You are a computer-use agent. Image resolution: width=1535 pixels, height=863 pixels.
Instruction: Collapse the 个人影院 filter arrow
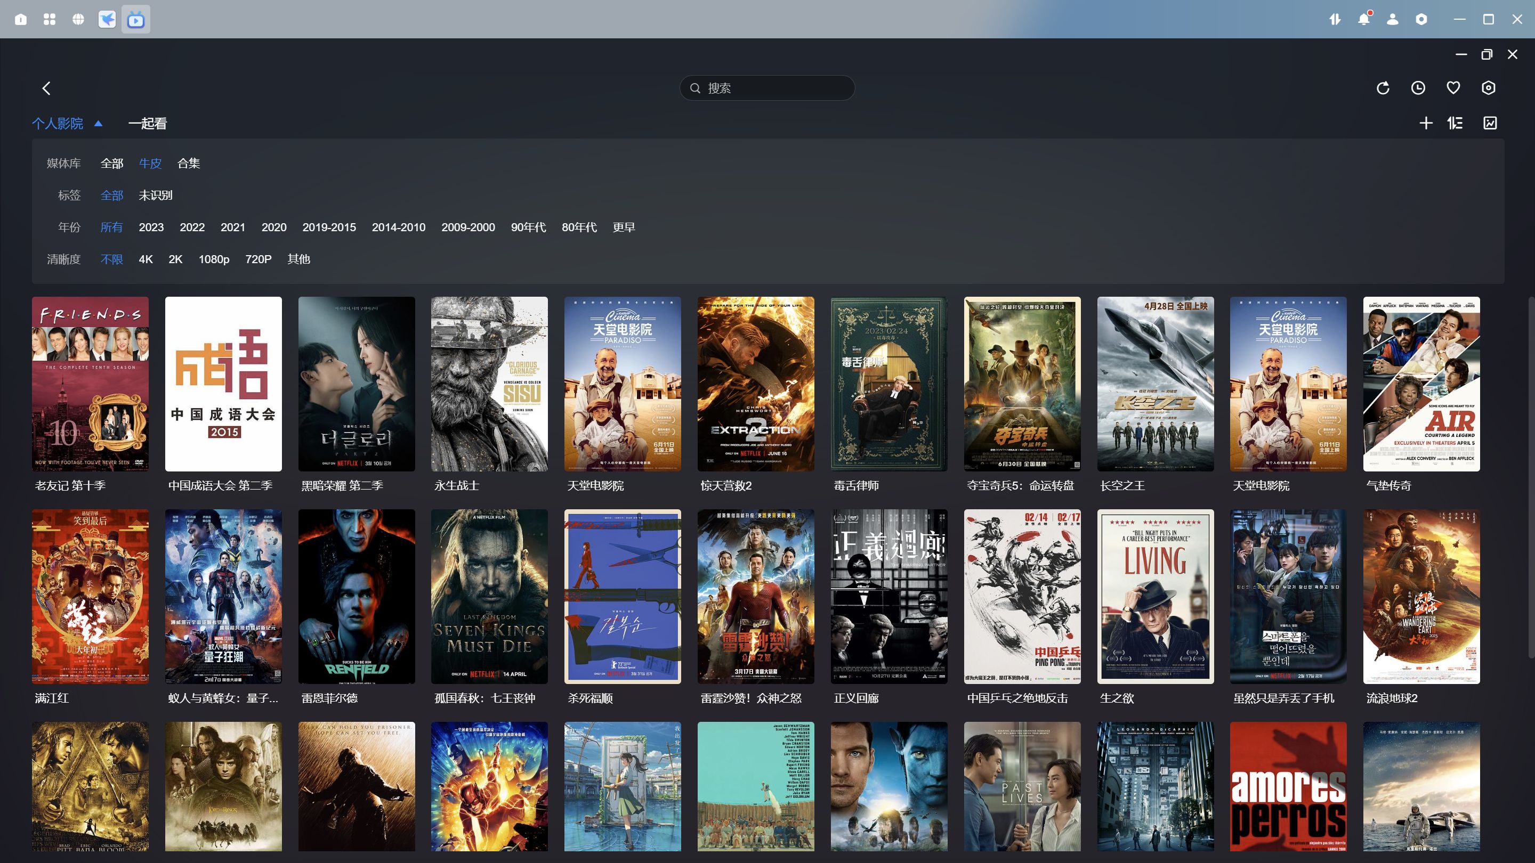click(x=98, y=123)
